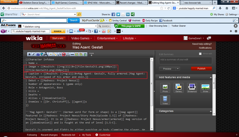Insert an external link with globe icon
This screenshot has height=137, width=239.
(42, 54)
